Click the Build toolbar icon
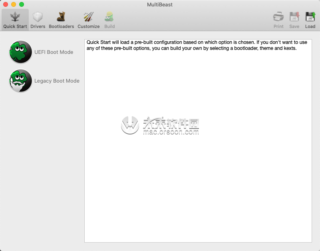This screenshot has height=251, width=320. click(109, 20)
